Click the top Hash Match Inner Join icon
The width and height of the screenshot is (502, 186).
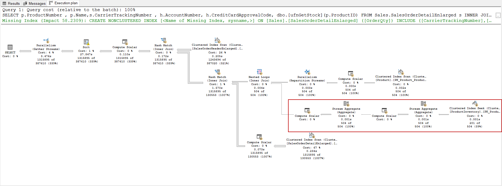pyautogui.click(x=164, y=40)
